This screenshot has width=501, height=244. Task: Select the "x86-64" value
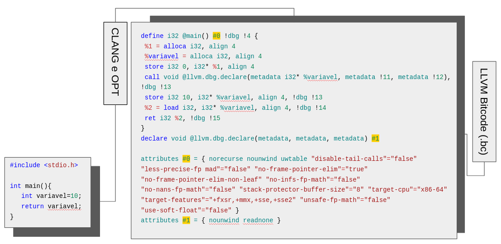432,190
